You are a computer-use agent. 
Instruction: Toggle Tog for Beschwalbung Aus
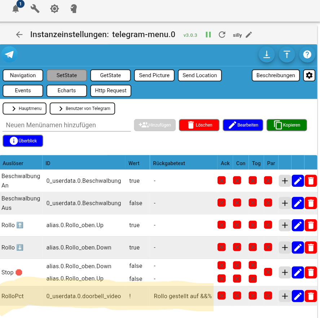[x=253, y=203]
